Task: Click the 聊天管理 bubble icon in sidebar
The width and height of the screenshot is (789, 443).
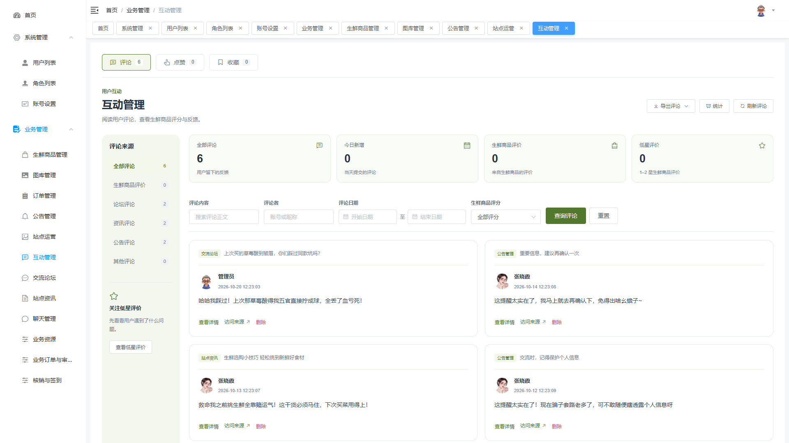Action: point(25,319)
